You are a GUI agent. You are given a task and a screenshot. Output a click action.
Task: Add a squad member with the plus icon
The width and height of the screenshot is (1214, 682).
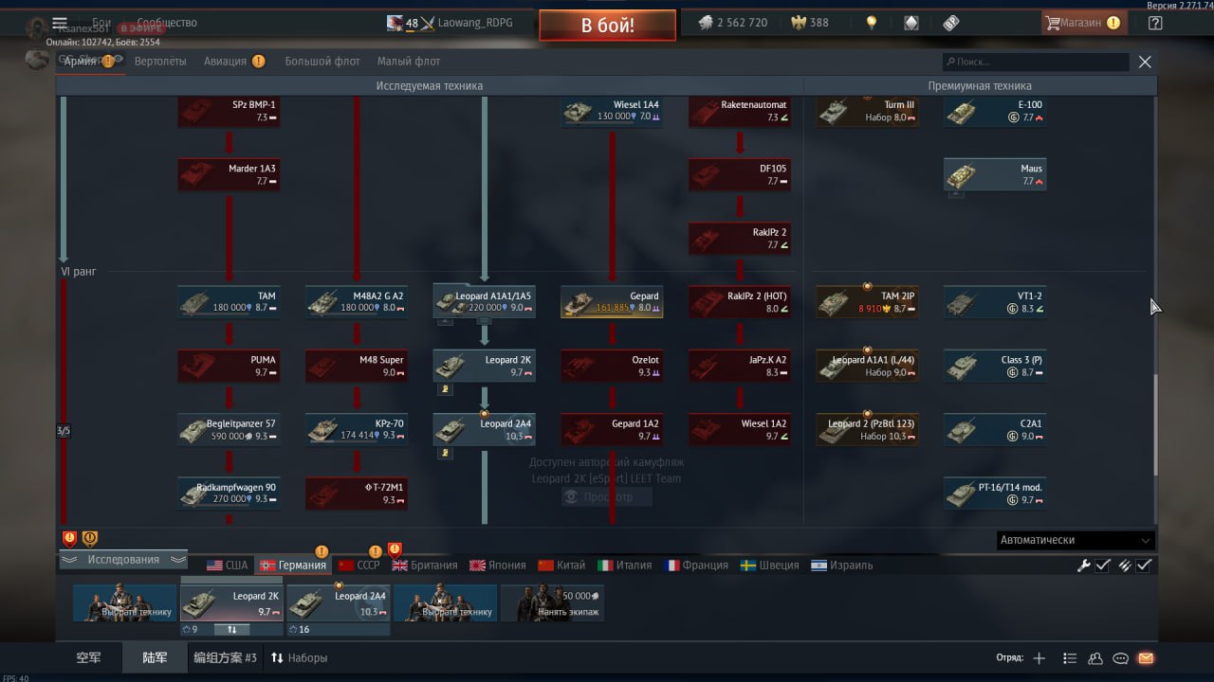click(1039, 658)
